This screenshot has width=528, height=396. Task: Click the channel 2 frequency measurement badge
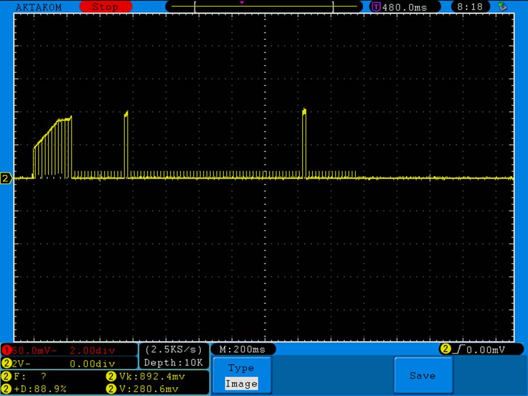coord(6,377)
